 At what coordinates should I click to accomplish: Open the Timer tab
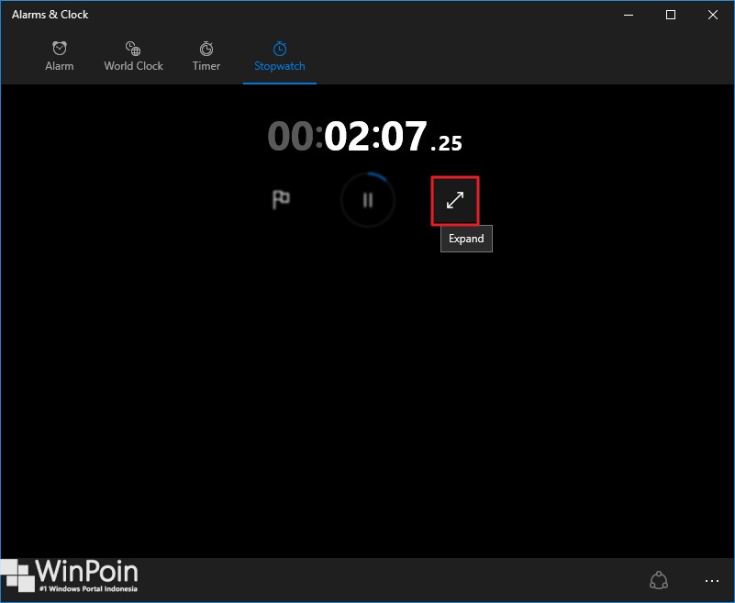(206, 57)
